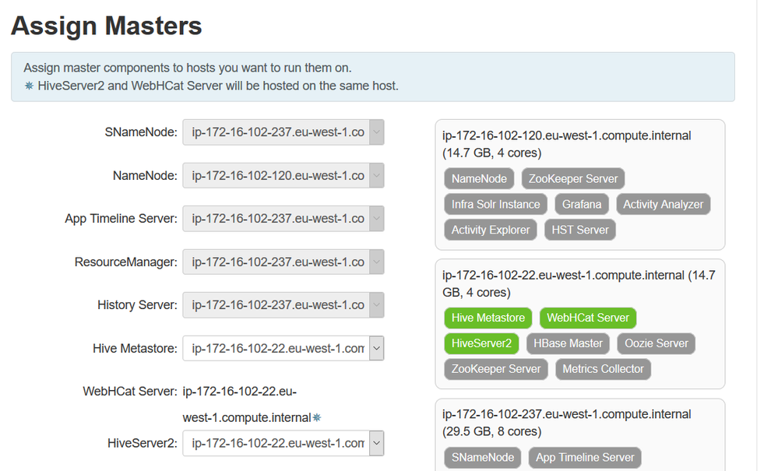Click the green Hive Metastore tag

tap(488, 318)
